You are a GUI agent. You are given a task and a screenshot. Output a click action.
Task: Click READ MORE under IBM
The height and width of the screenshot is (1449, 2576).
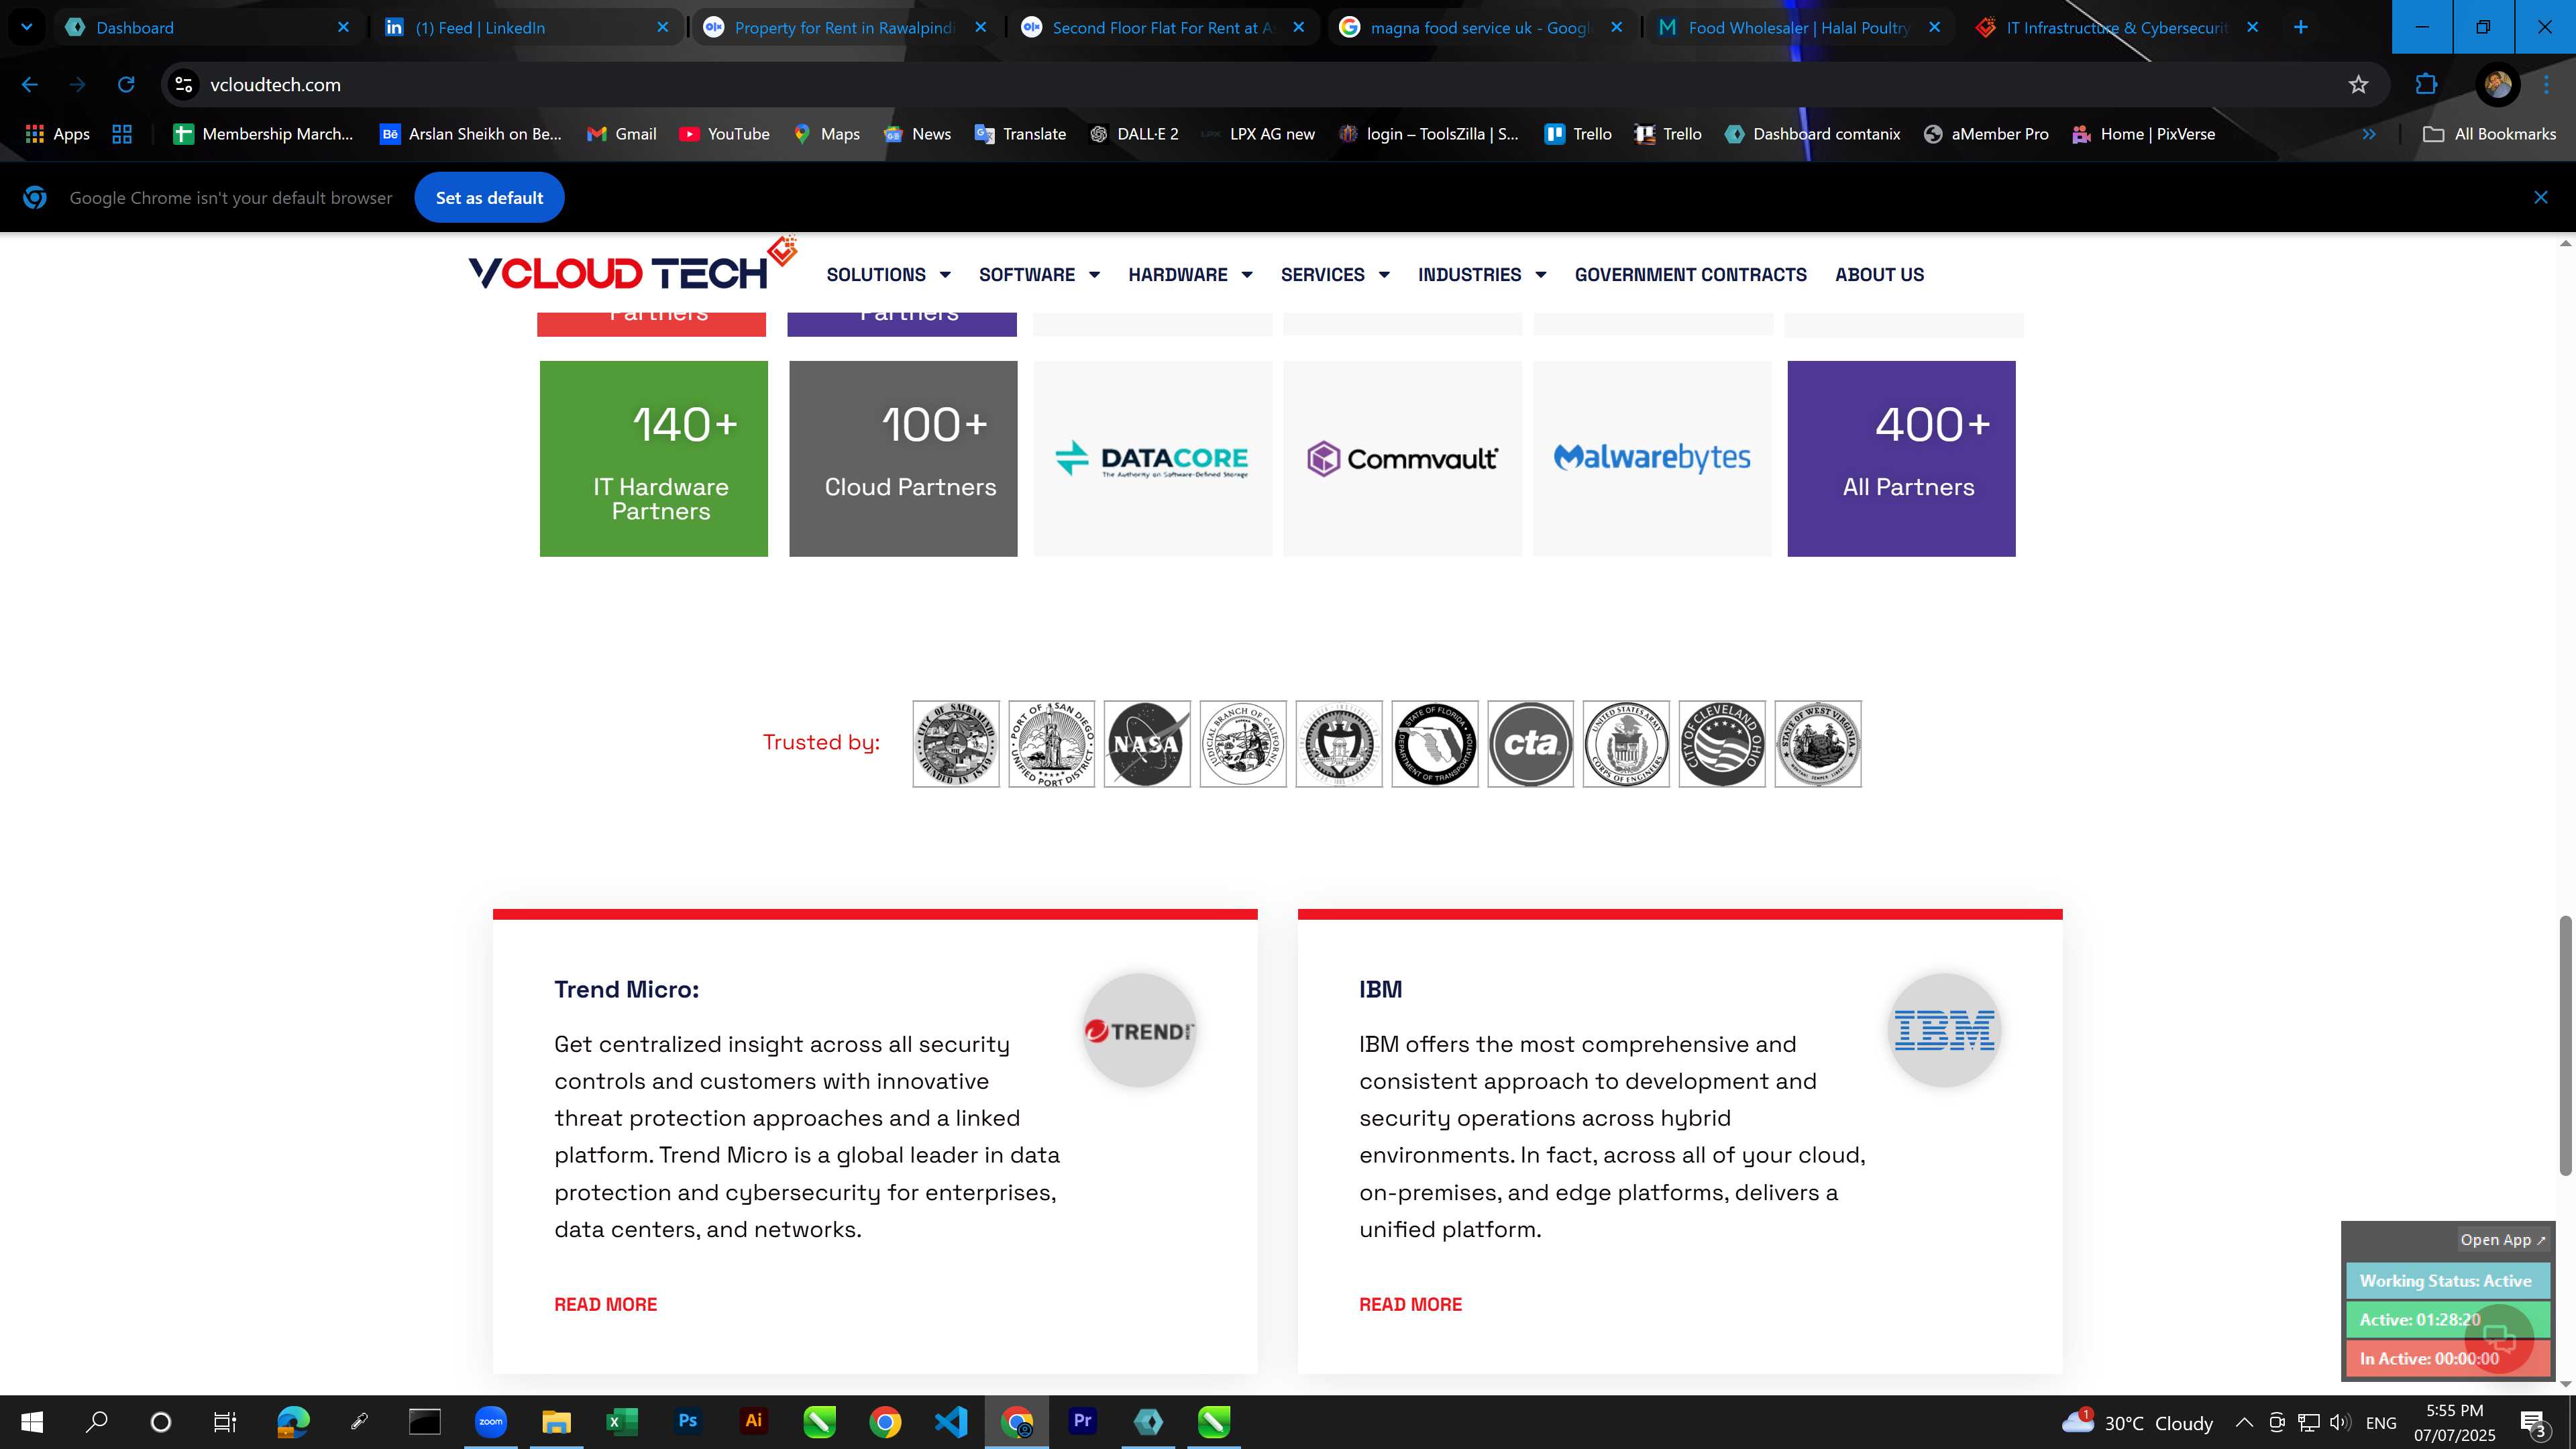(x=1410, y=1304)
